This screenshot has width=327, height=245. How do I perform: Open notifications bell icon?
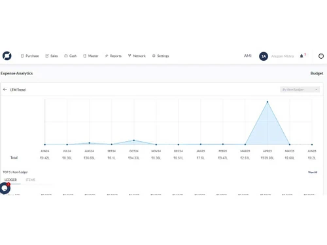[x=301, y=56]
